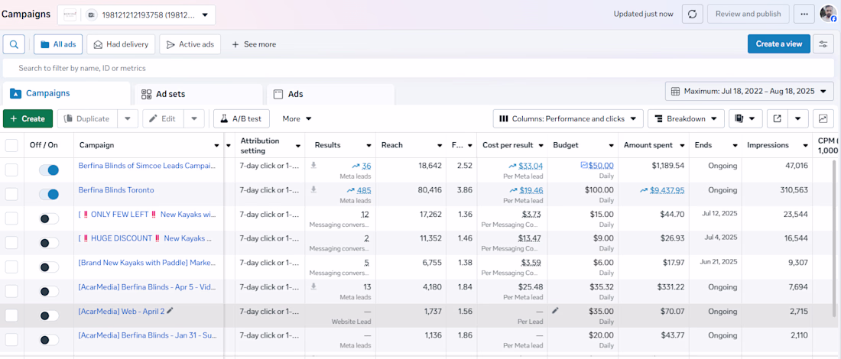Expand the export options arrow

[798, 118]
